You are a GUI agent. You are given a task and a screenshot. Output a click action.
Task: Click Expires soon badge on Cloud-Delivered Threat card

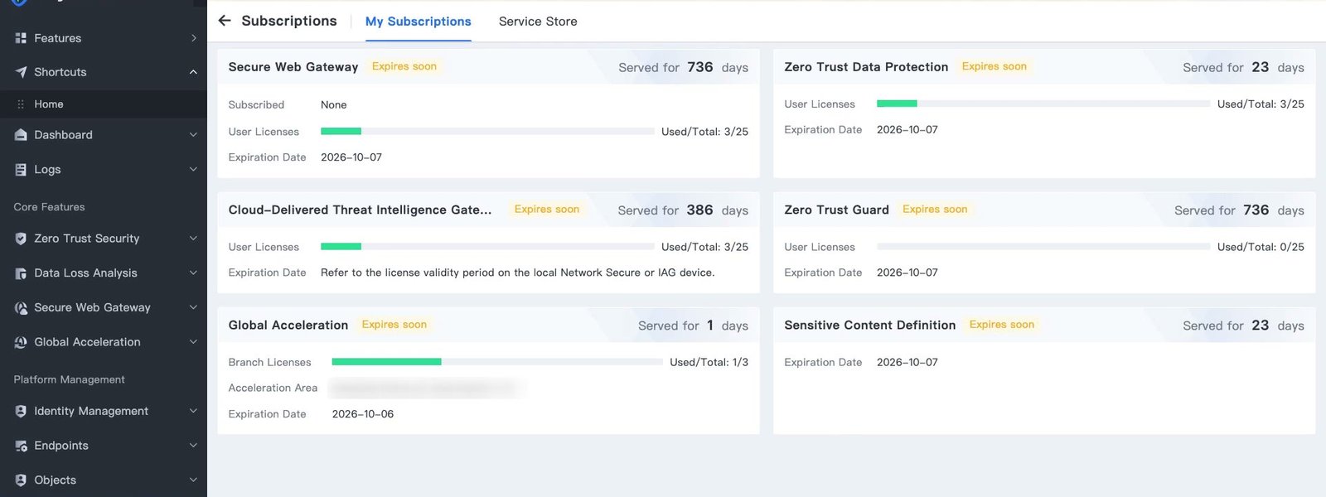547,210
